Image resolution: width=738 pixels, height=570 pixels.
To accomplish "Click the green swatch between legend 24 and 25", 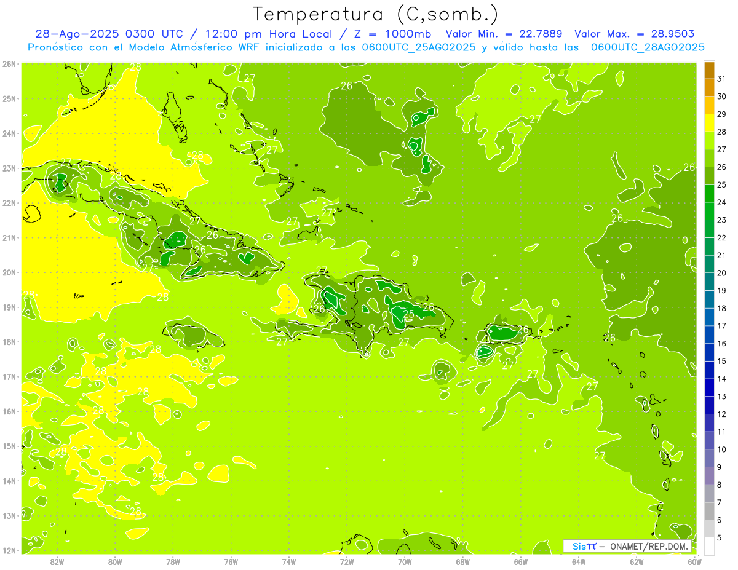I will click(x=709, y=194).
